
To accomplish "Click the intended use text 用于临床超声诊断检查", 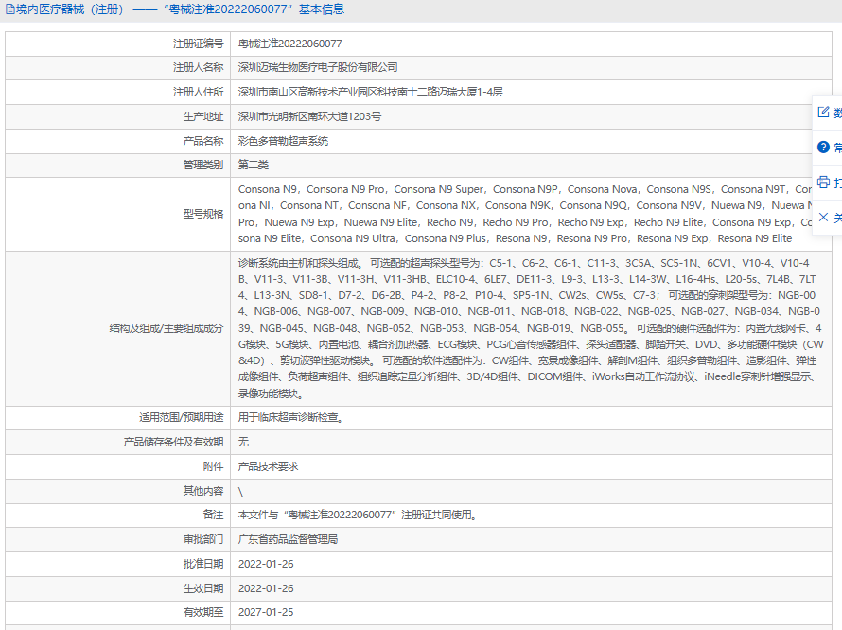I will point(290,417).
